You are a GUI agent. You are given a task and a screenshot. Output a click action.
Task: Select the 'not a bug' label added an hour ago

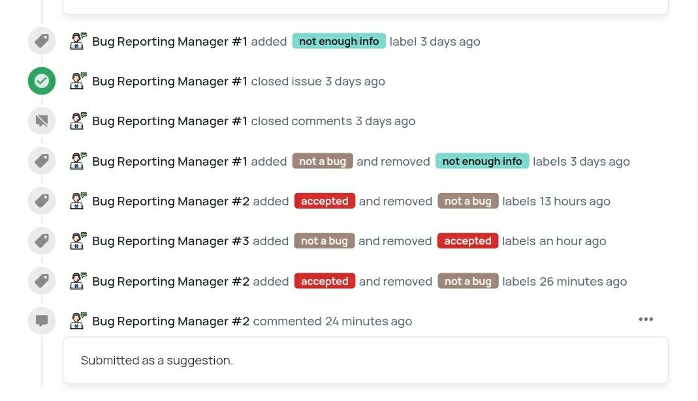[324, 241]
